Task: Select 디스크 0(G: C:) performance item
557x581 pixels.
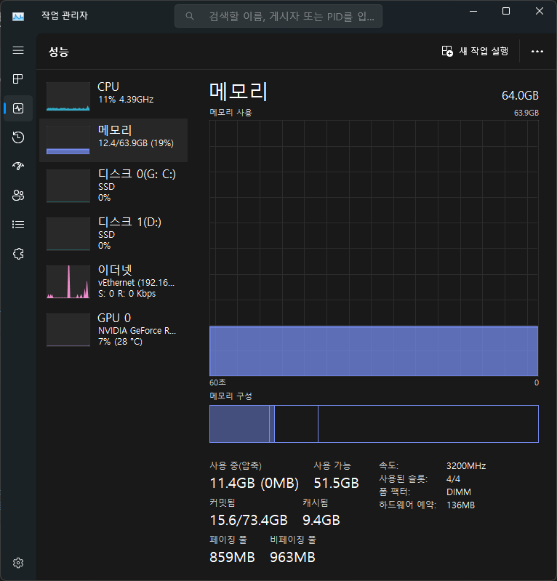Action: (x=113, y=185)
